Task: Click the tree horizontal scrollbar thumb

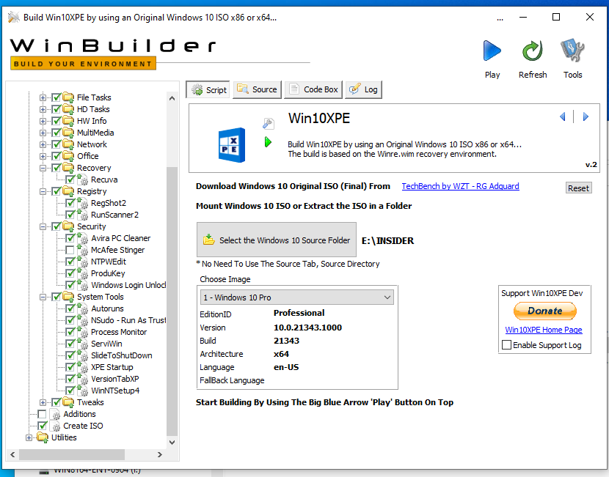Action: coord(72,454)
